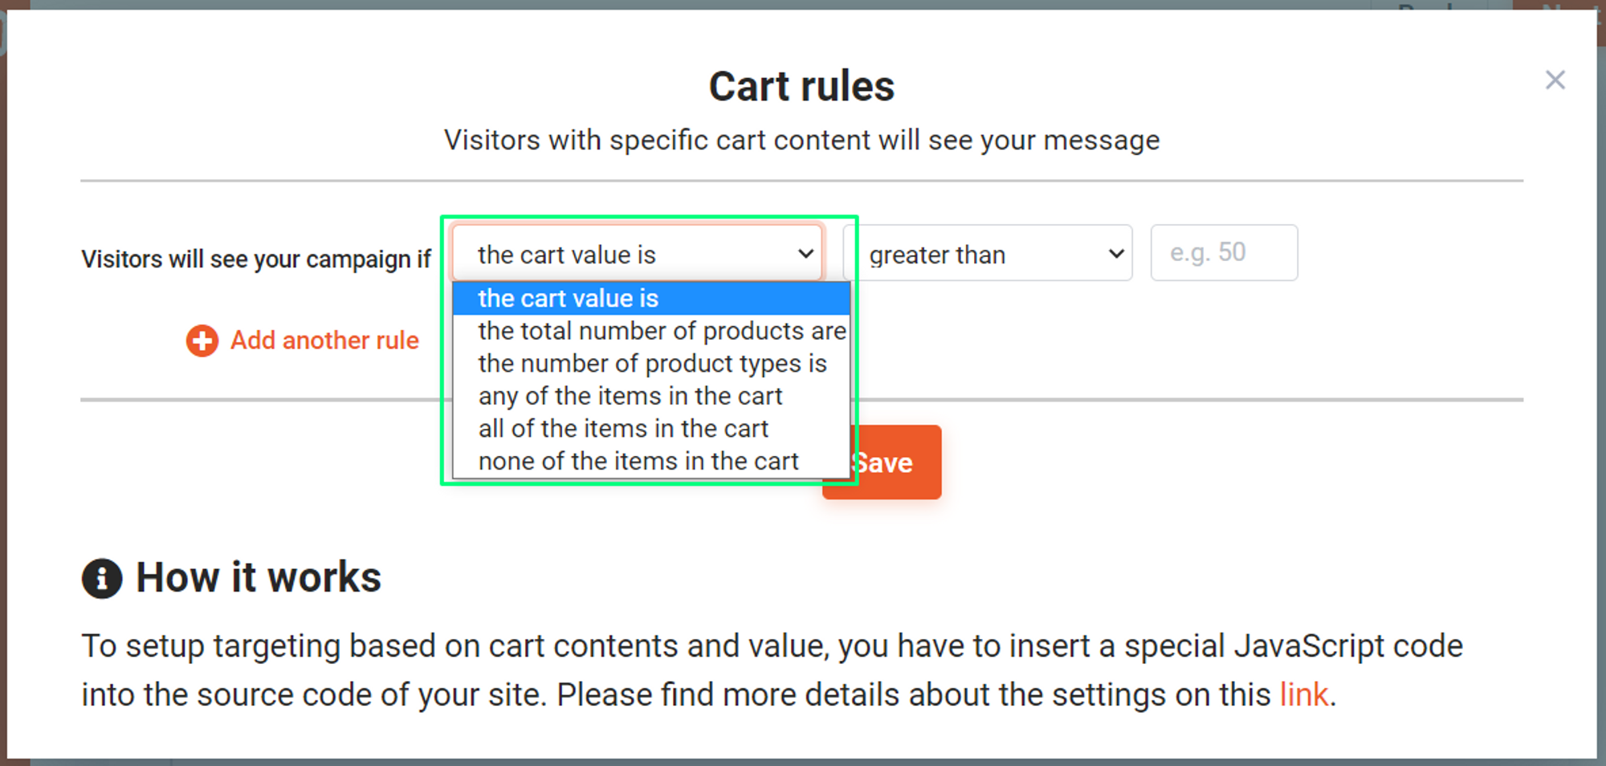Click the 'Visitors will see your campaign if' label

[x=256, y=259]
